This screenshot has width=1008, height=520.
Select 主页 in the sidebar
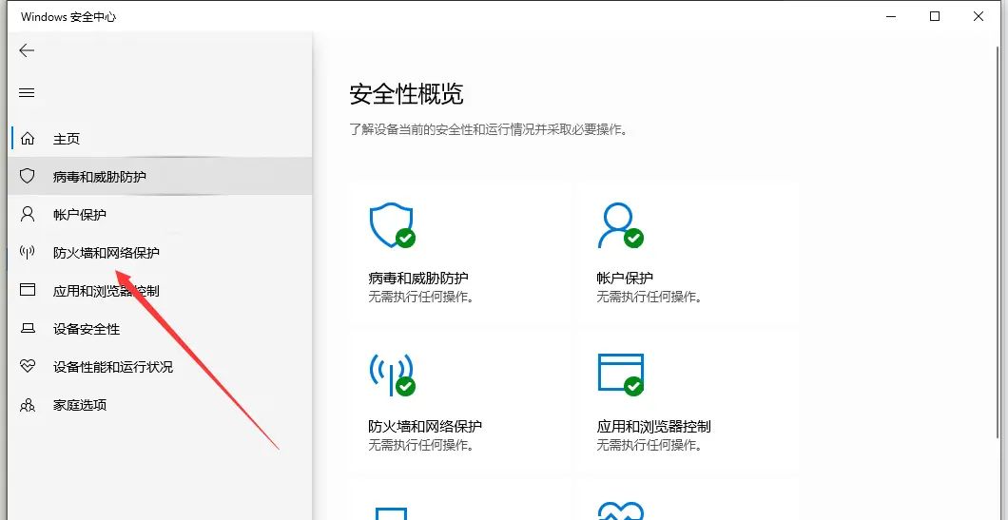(x=160, y=138)
